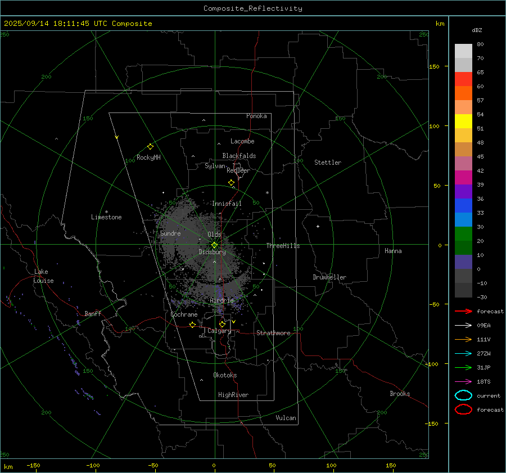Click the Cochrane city label
Viewport: 506px width, 473px height.
[184, 314]
